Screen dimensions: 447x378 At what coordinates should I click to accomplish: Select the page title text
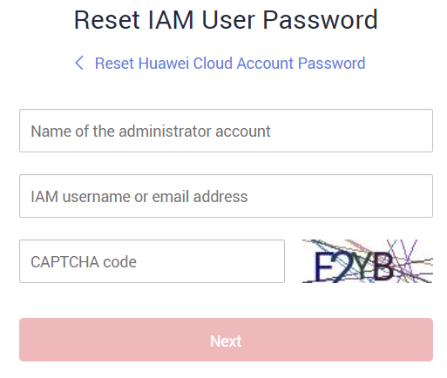[x=226, y=19]
